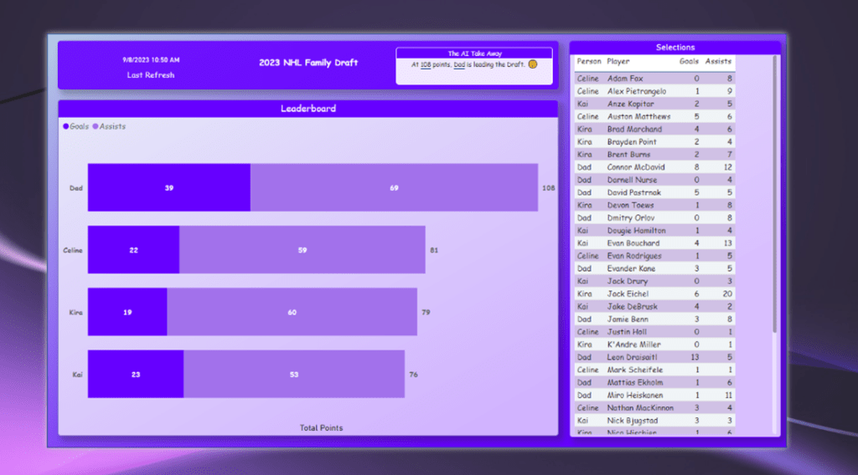The width and height of the screenshot is (858, 475).
Task: Click the Brad Marchand row
Action: click(x=655, y=130)
